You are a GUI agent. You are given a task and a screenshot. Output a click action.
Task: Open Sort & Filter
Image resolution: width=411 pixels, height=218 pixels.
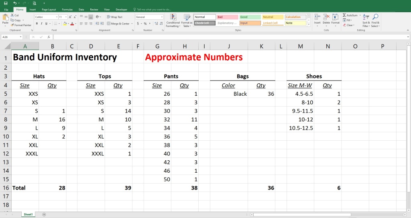point(366,19)
